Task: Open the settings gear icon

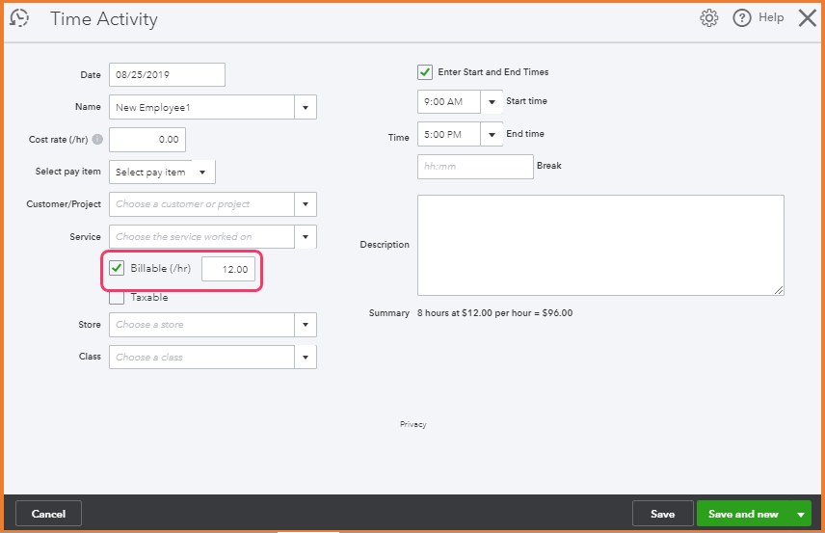Action: [709, 18]
